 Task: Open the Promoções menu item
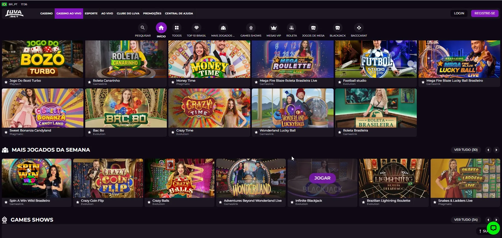(x=152, y=13)
